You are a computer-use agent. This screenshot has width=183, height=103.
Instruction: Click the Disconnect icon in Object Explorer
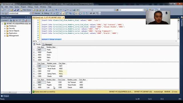coord(14,20)
